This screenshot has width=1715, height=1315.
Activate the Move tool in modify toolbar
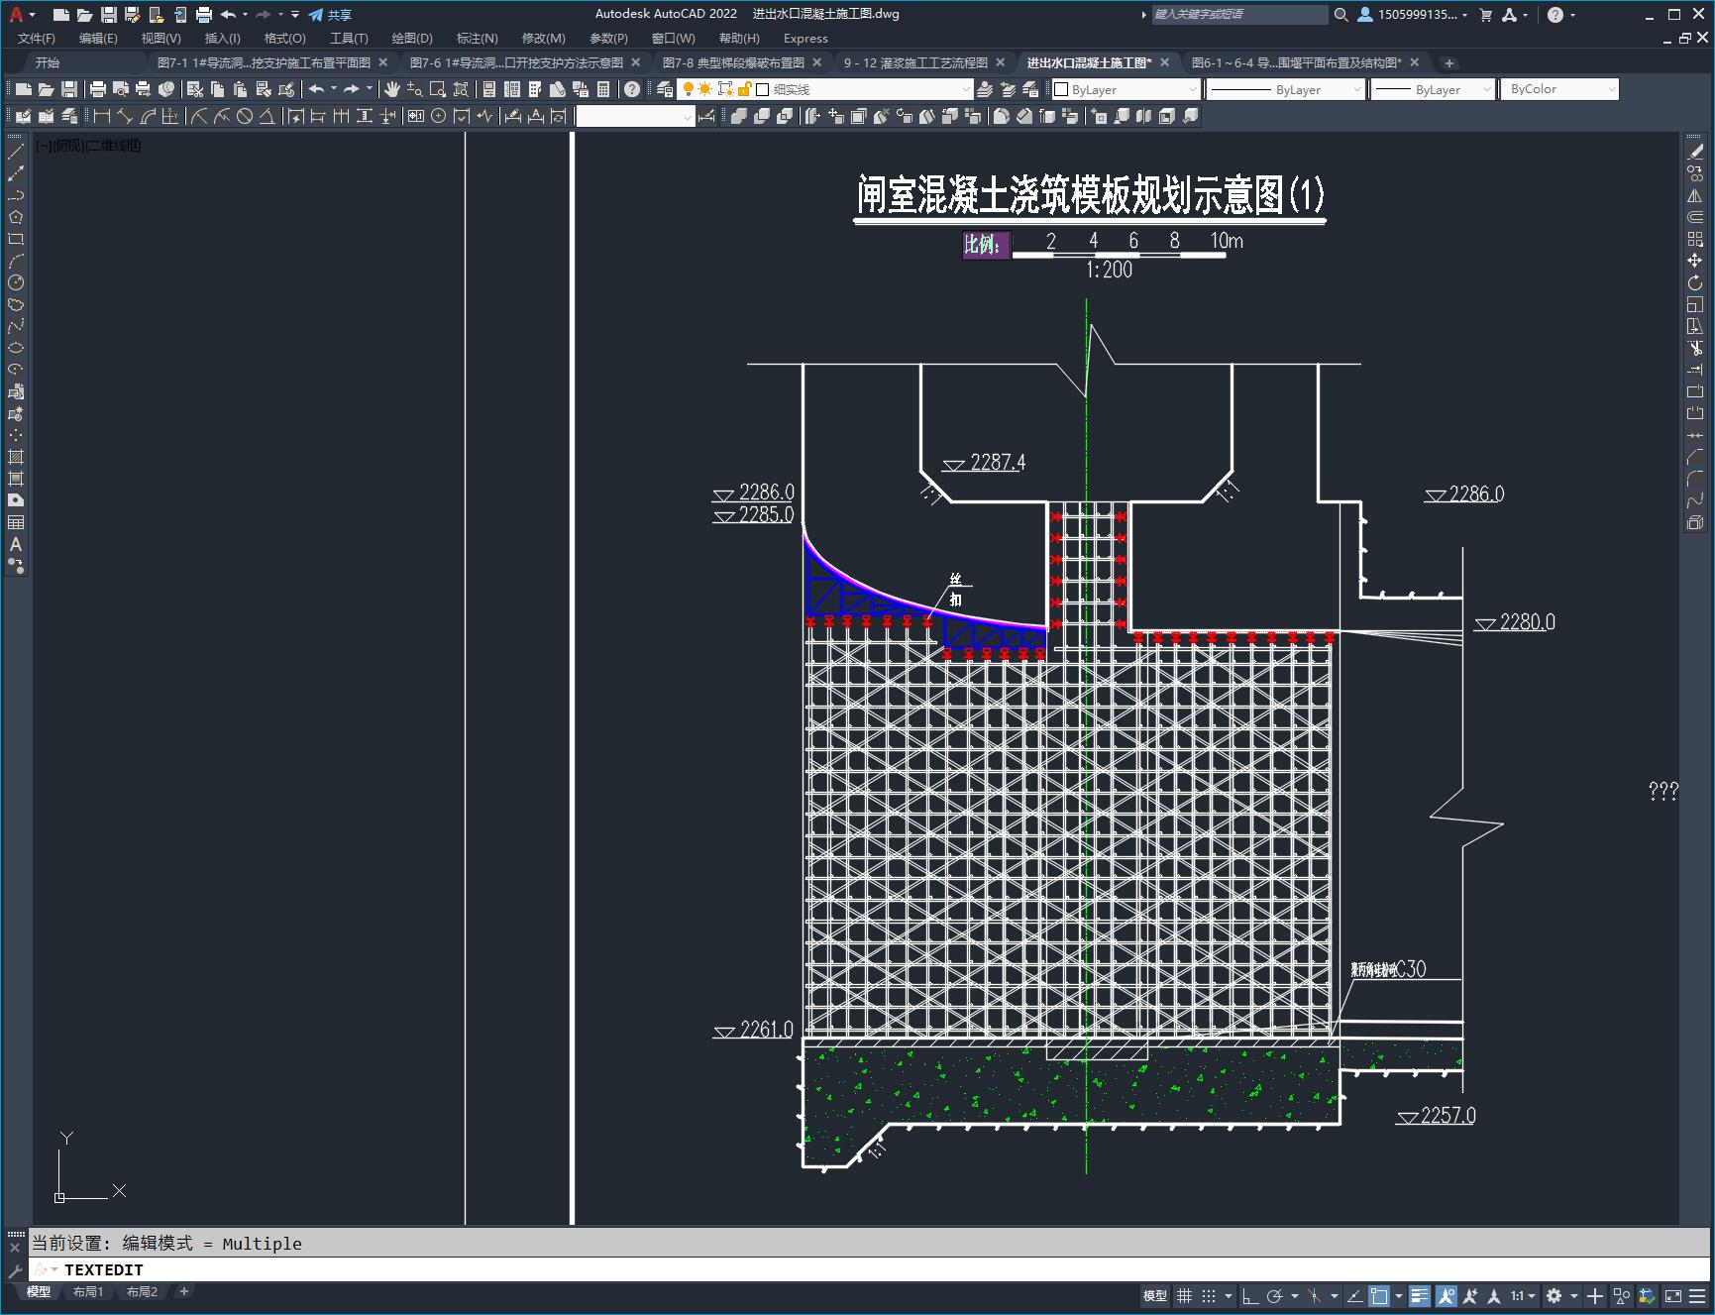click(1695, 261)
